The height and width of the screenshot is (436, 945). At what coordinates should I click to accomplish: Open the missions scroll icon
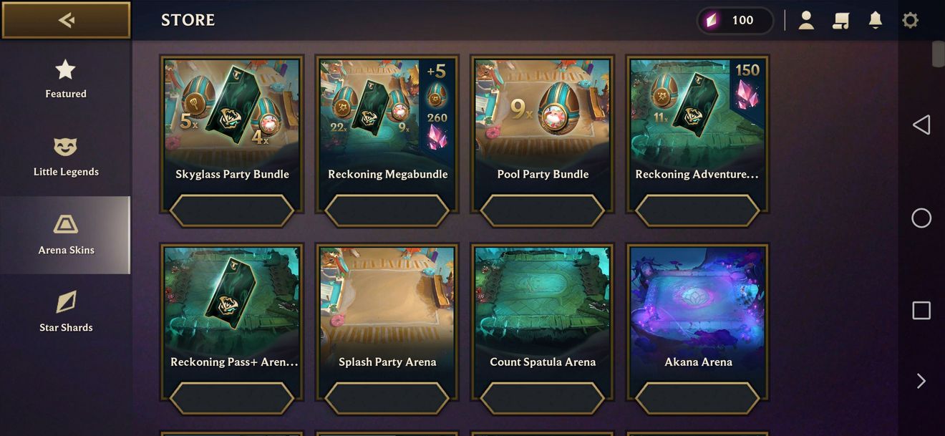pyautogui.click(x=840, y=20)
